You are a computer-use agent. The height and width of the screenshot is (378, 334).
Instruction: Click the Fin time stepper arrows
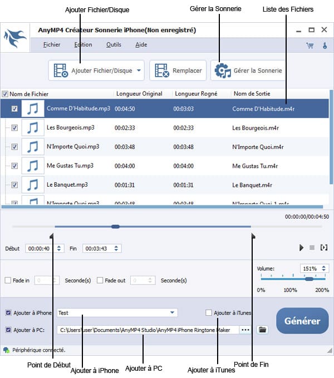pos(116,248)
